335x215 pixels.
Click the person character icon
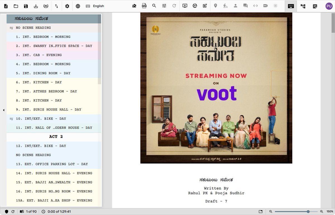(235, 6)
